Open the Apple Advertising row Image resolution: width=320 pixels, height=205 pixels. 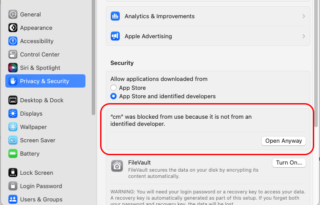pos(208,36)
